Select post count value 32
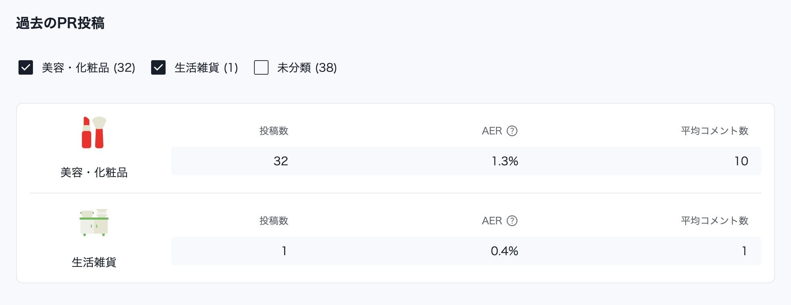 281,161
